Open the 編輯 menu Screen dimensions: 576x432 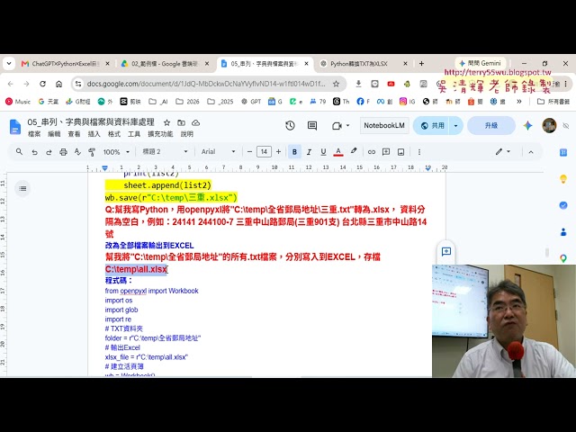coord(54,134)
